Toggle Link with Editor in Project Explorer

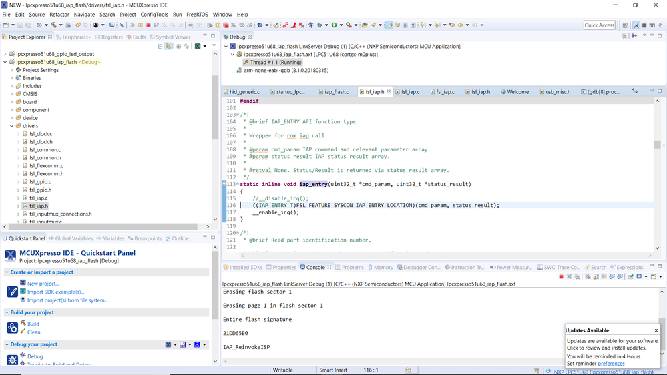coord(168,47)
